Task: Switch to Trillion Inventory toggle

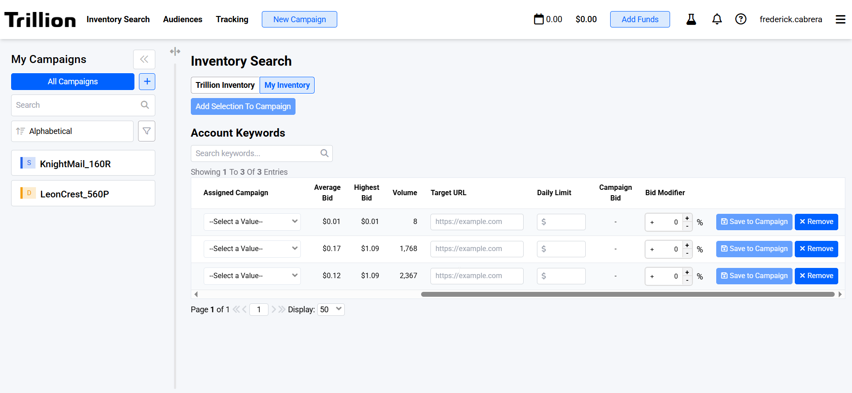Action: [225, 85]
